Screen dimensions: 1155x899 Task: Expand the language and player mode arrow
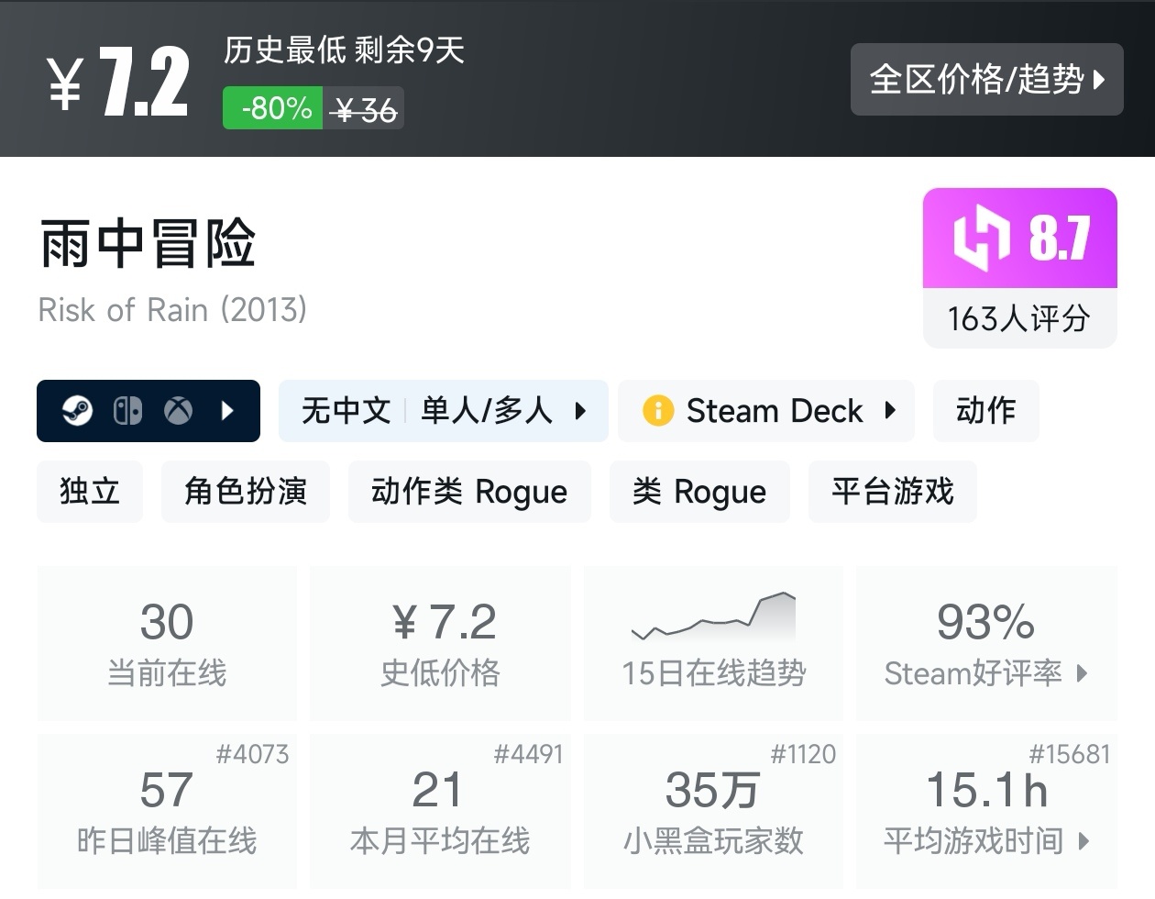pos(580,411)
